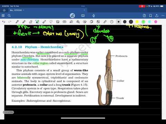Viewport: 166px width, 124px height.
Task: Select the Lasso selection tool
Action: (x=51, y=22)
